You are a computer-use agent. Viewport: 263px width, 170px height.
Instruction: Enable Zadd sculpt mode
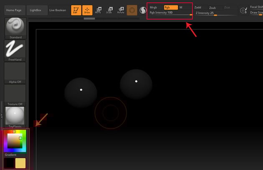(198, 8)
